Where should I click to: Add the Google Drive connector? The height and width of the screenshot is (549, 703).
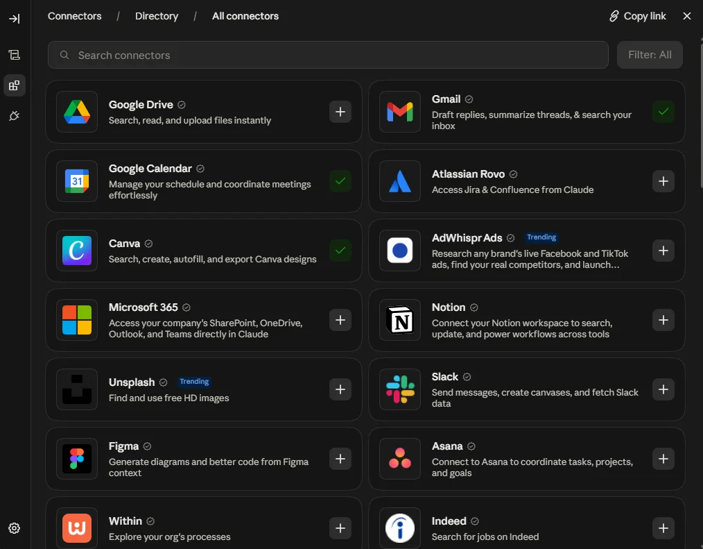coord(340,112)
